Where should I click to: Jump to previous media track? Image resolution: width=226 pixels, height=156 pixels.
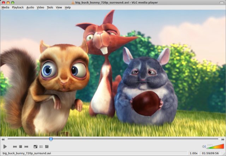15,146
